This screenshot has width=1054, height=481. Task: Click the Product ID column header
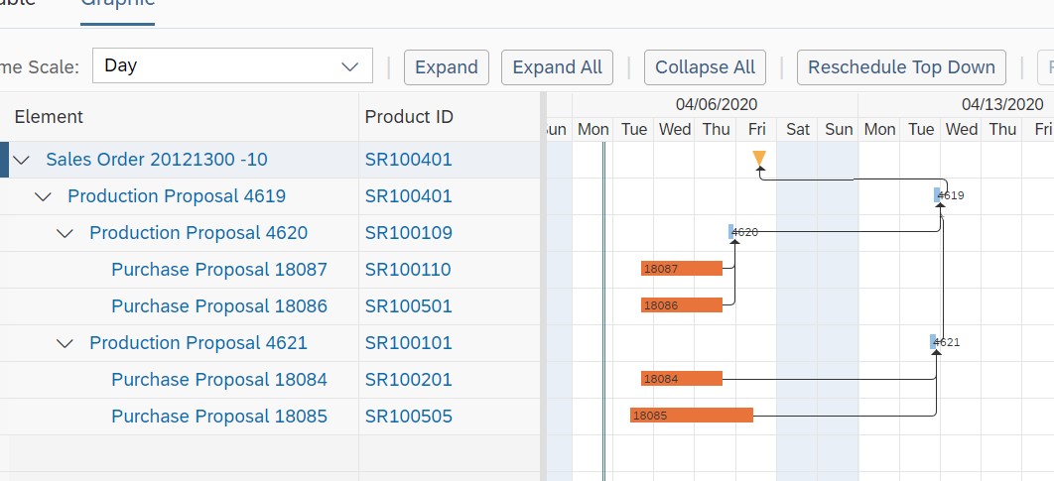coord(409,117)
